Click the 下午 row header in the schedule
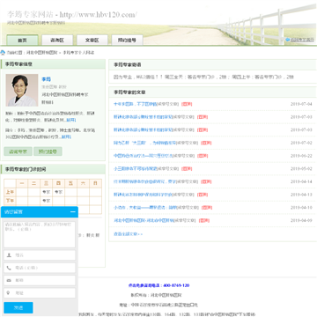The image size is (317, 317). tap(10, 201)
